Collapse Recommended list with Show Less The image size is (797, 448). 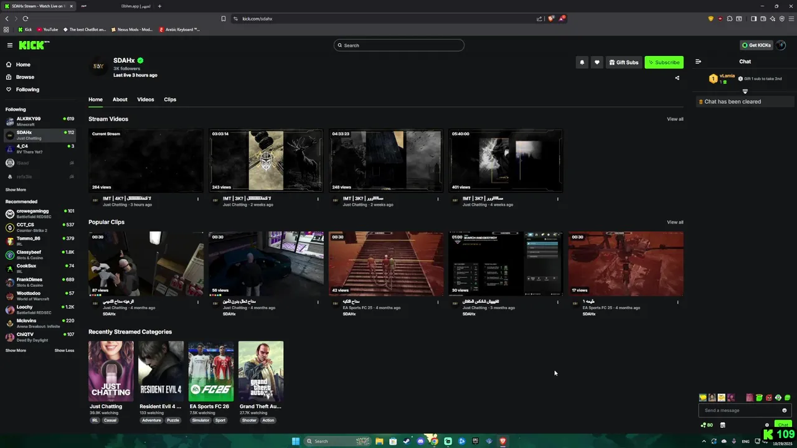tap(64, 350)
